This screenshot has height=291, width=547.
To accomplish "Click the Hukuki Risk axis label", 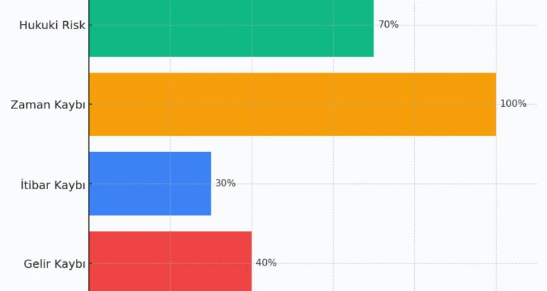I will [x=52, y=25].
